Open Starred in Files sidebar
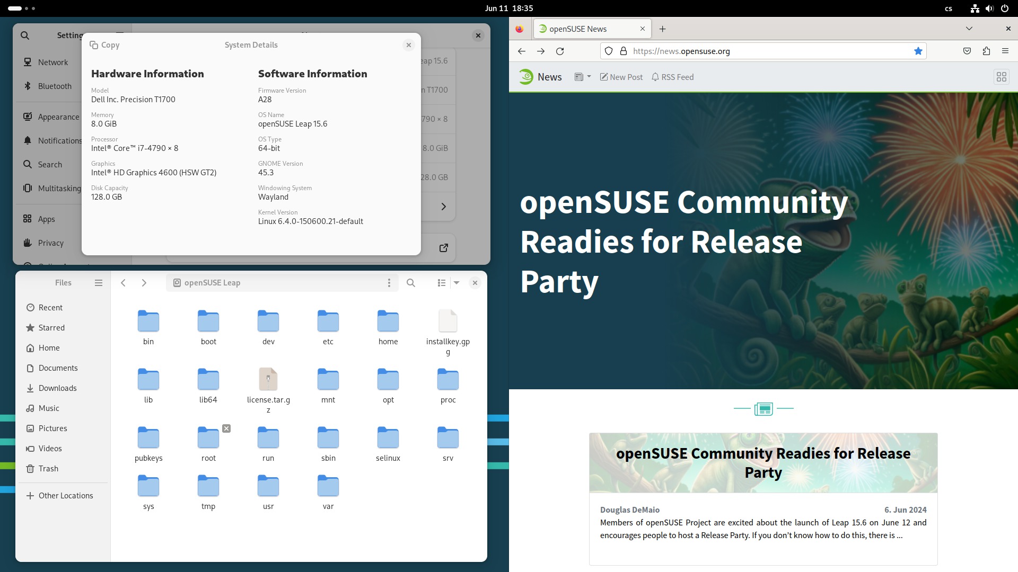1018x572 pixels. click(63, 328)
